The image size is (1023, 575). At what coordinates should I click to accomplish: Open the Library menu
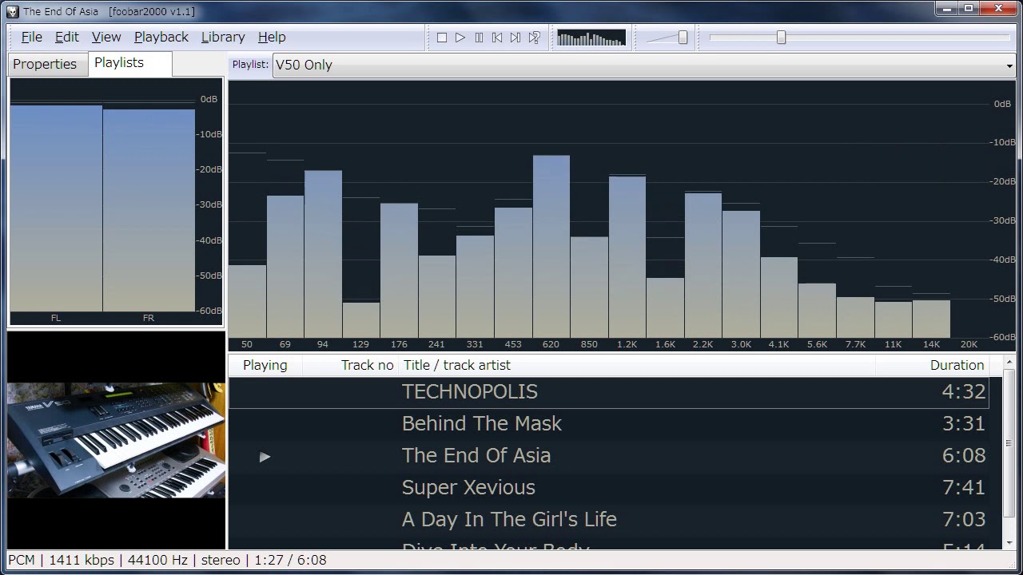(x=223, y=37)
